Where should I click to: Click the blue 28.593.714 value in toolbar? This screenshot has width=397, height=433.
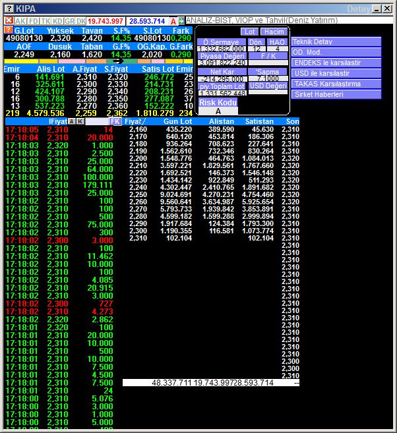coord(147,21)
